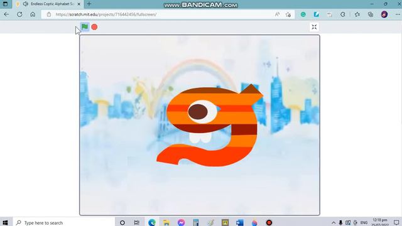Open Microsoft Word from taskbar
Viewport: 402px width, 226px height.
[x=240, y=222]
